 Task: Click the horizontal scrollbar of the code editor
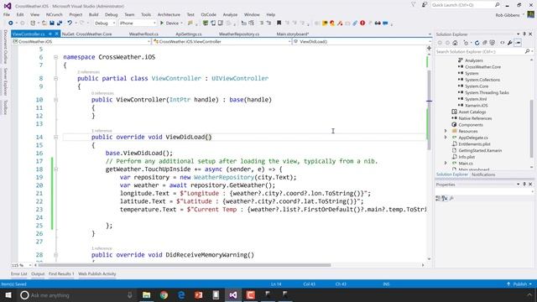(185, 265)
